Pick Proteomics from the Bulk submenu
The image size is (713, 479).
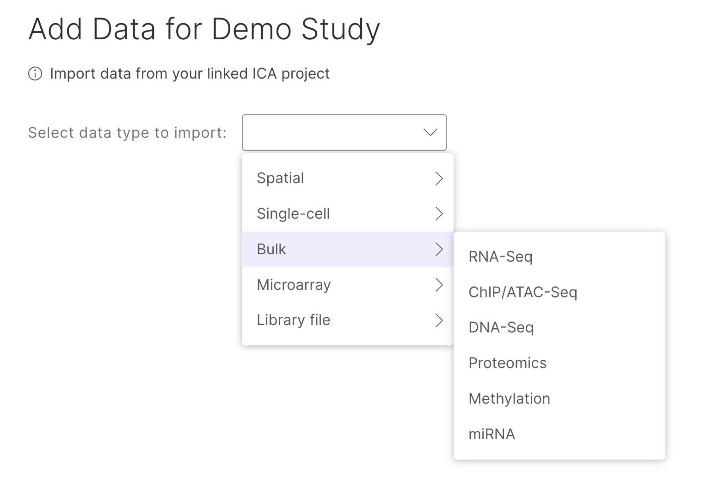(x=507, y=363)
